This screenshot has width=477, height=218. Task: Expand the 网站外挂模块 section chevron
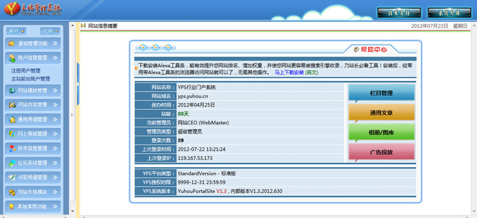click(x=55, y=192)
